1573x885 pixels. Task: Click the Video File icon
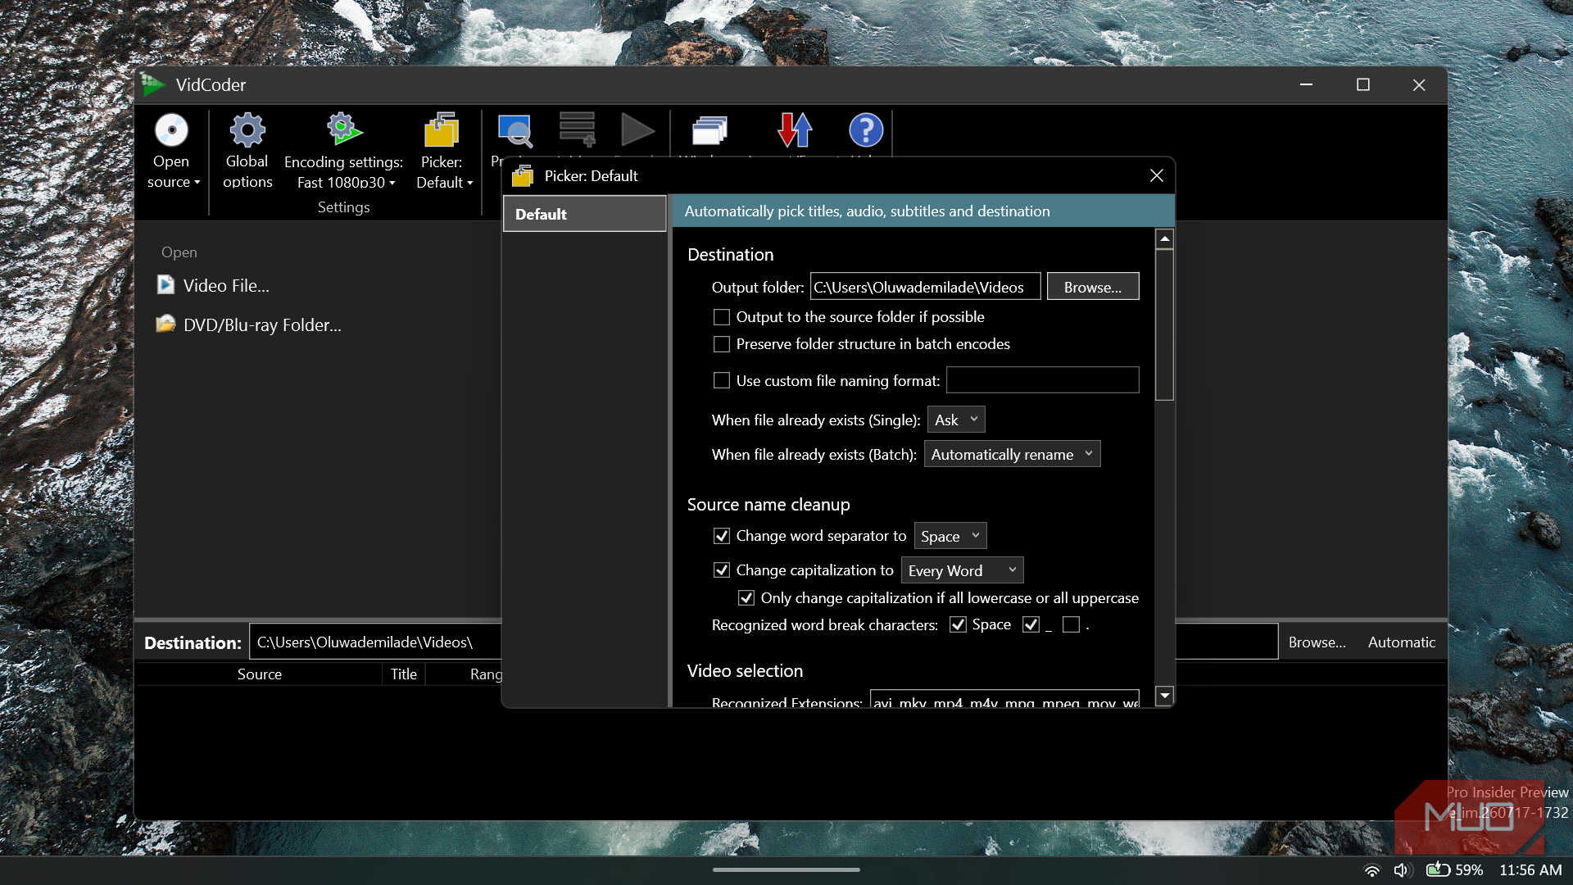(165, 284)
